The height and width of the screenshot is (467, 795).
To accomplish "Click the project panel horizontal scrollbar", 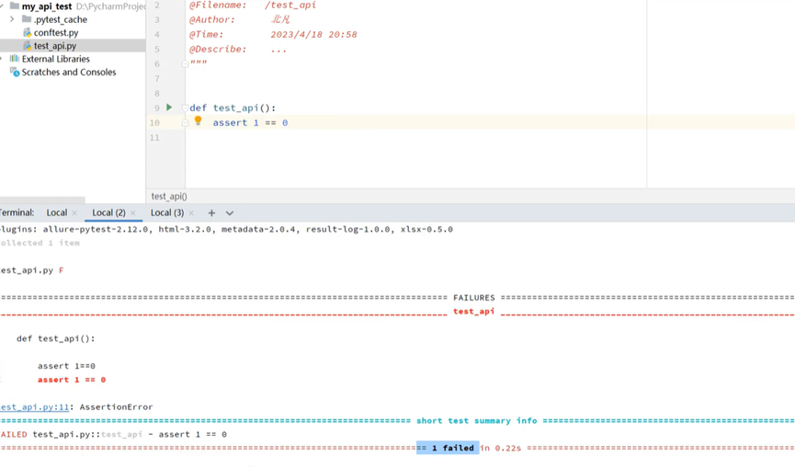I will tap(42, 199).
